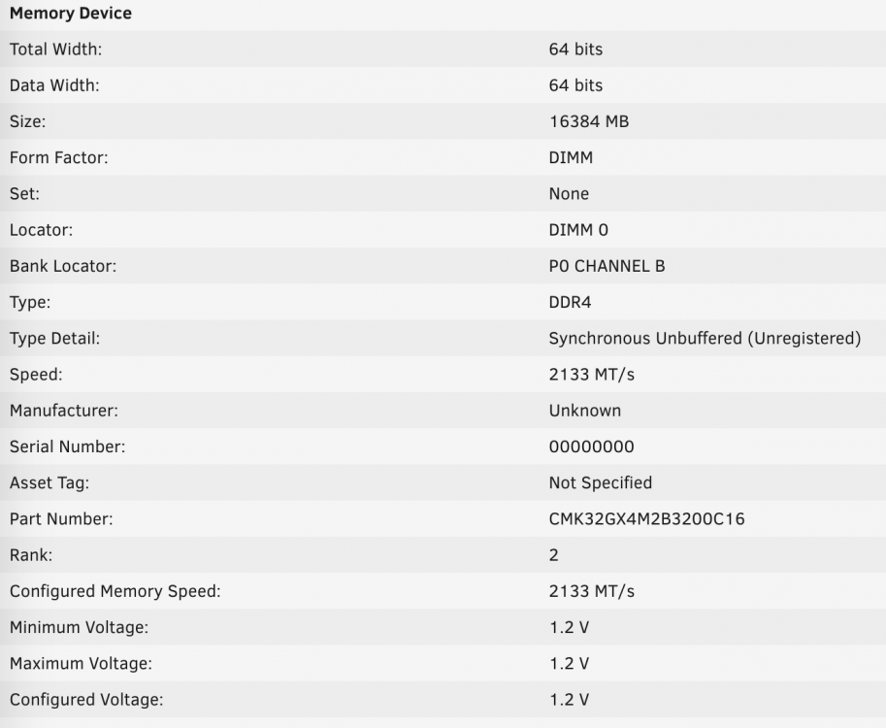
Task: Select the Type value DDR4
Action: pyautogui.click(x=571, y=303)
